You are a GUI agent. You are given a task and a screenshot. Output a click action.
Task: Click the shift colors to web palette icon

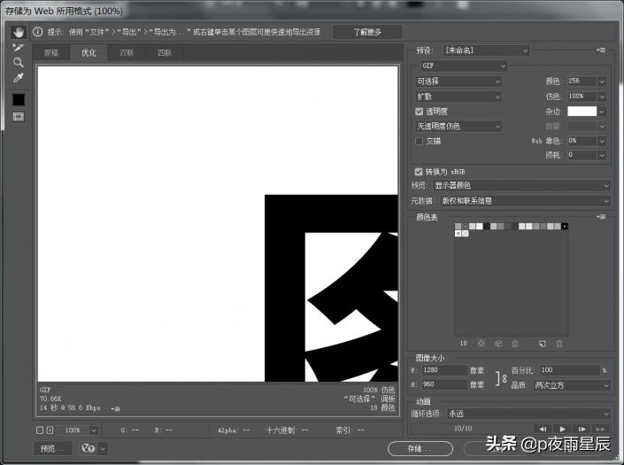click(x=498, y=343)
